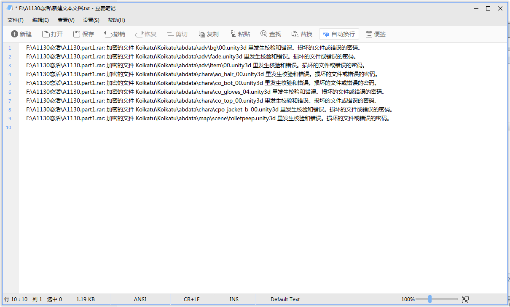
Task: Cut selection using 剪切
Action: (x=177, y=34)
